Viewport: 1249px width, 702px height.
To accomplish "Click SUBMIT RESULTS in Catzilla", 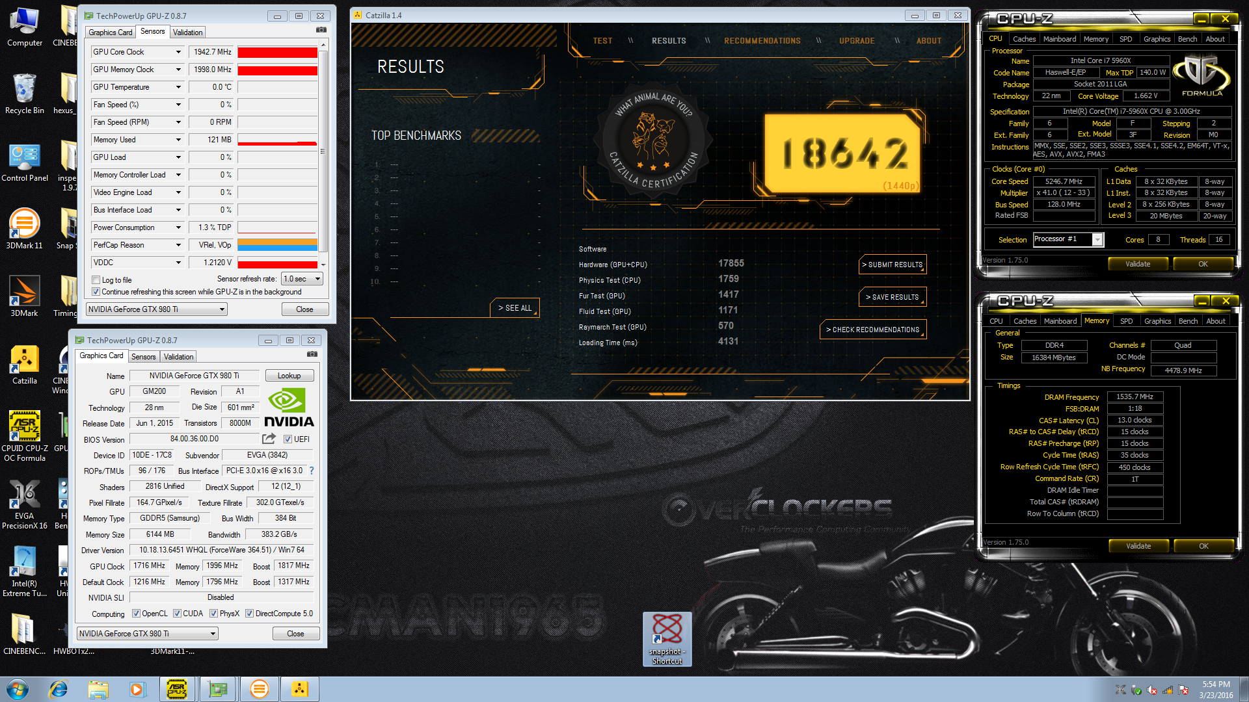I will tap(893, 265).
